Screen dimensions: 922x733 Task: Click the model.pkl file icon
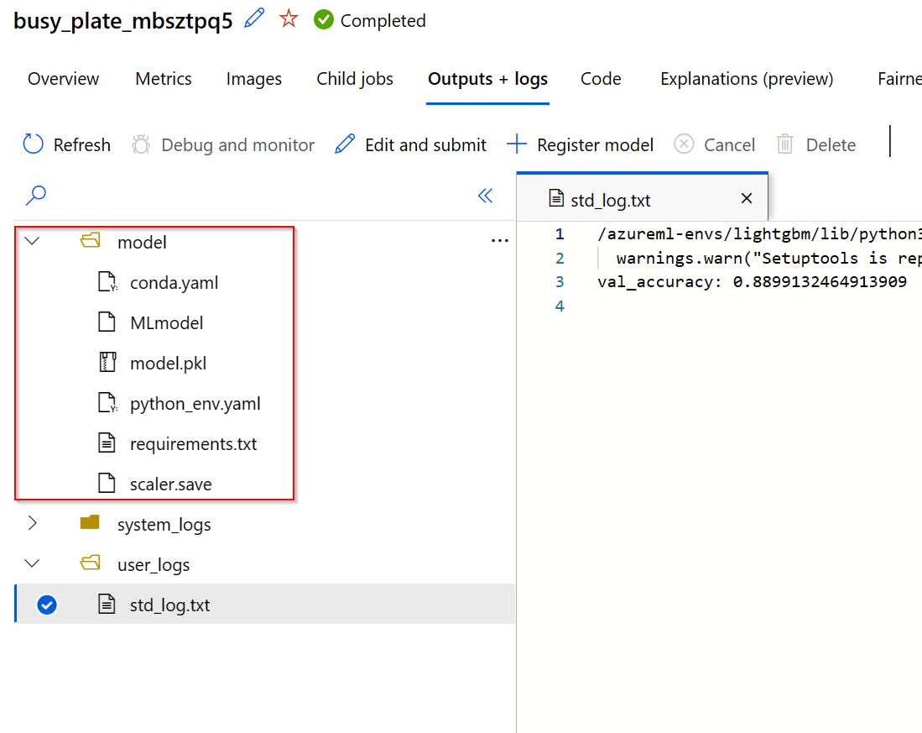click(x=107, y=363)
